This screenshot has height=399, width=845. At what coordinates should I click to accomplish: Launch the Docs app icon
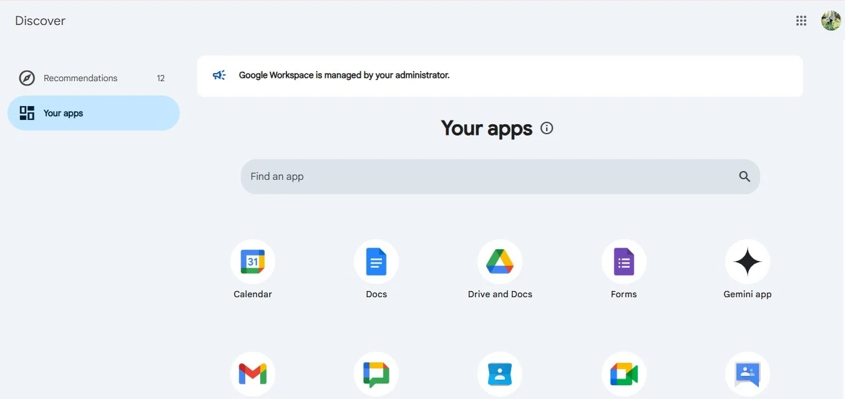(x=376, y=262)
